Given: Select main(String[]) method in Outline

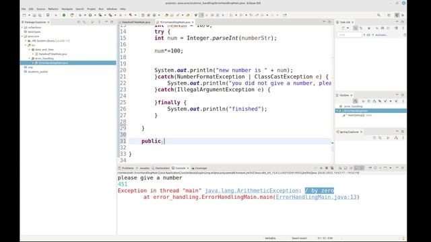Looking at the screenshot, I should (360, 115).
